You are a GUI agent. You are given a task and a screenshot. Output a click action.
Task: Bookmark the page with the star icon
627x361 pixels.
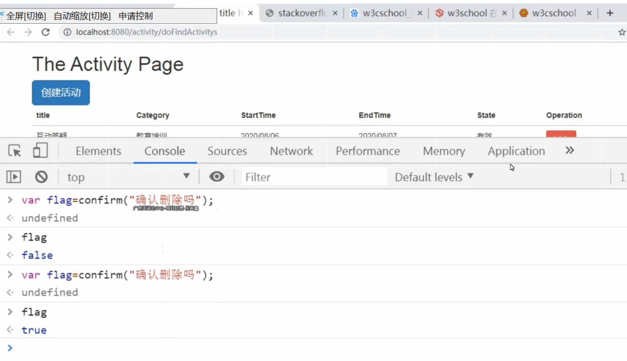[622, 32]
